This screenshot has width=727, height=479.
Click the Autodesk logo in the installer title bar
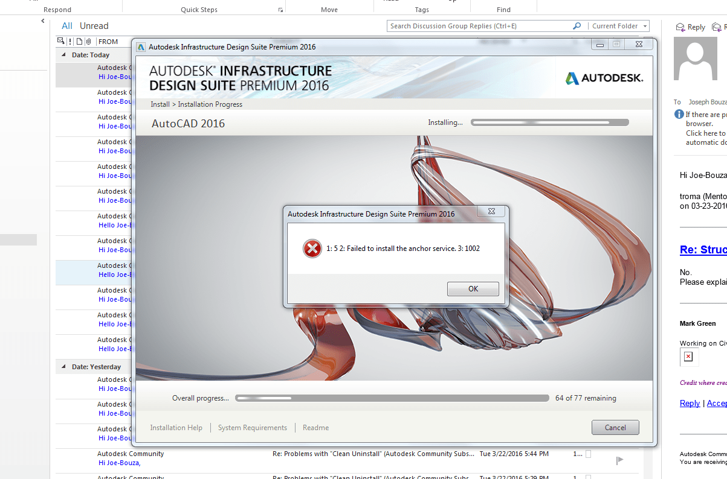point(140,46)
